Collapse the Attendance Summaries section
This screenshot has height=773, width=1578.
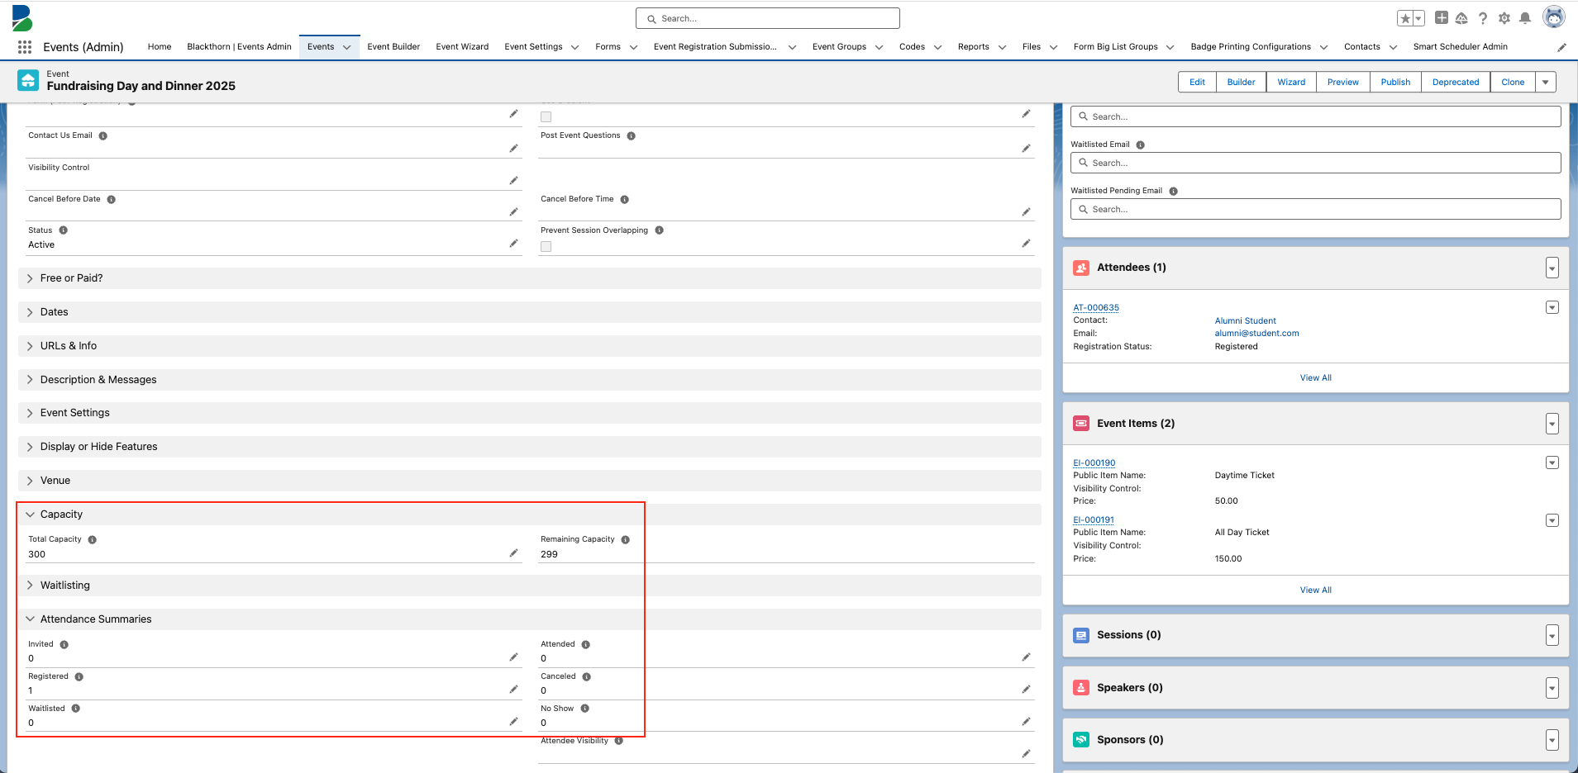click(x=529, y=619)
